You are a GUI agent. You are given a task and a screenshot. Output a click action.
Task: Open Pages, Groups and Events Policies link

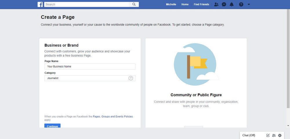[x=113, y=117]
